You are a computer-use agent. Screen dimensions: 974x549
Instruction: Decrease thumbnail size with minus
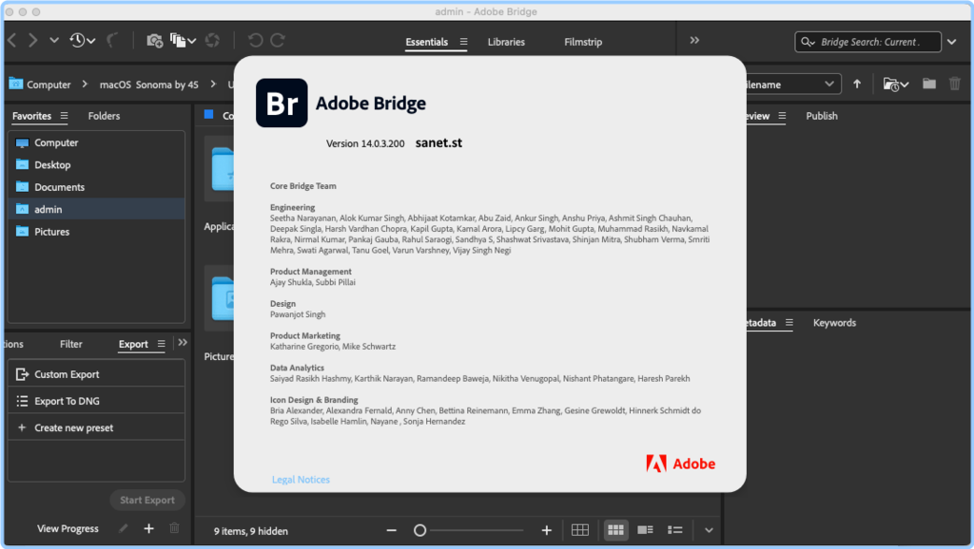click(x=391, y=530)
